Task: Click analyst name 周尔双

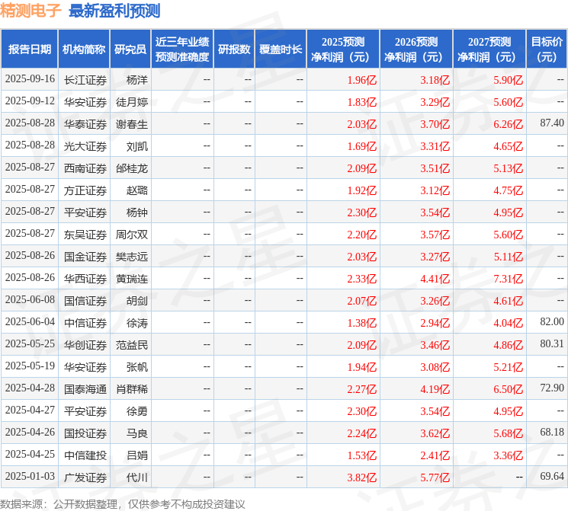Action: [x=132, y=235]
